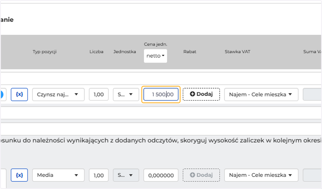Click quantity field 1,00 in Media row

pos(99,175)
